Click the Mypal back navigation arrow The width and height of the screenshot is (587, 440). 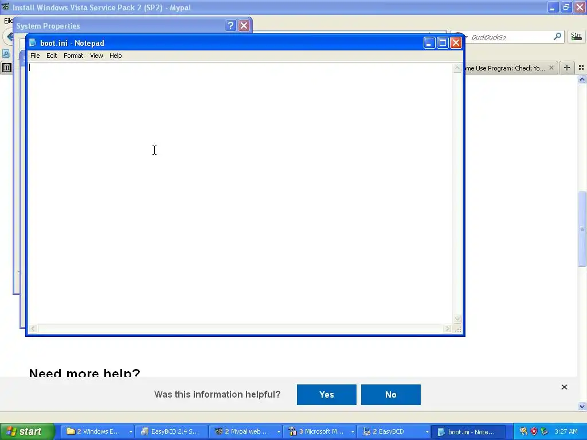8,37
